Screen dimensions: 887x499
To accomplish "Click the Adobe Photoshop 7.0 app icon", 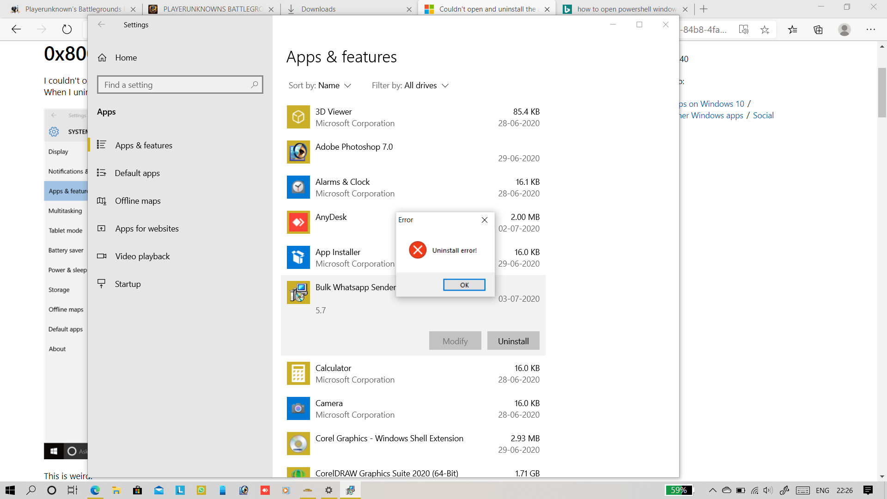I will (298, 152).
